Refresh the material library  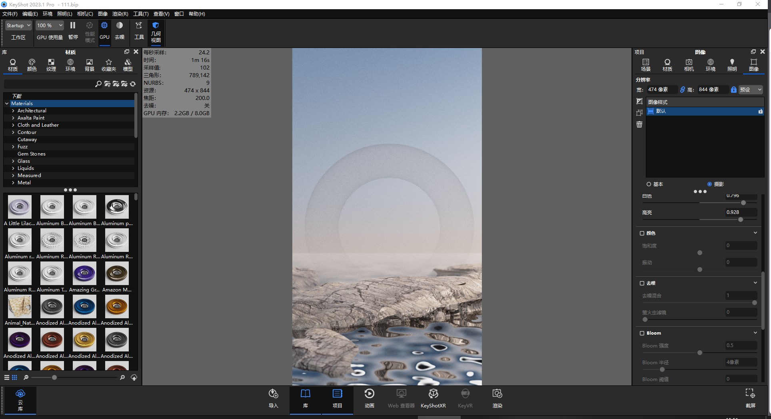pyautogui.click(x=133, y=84)
